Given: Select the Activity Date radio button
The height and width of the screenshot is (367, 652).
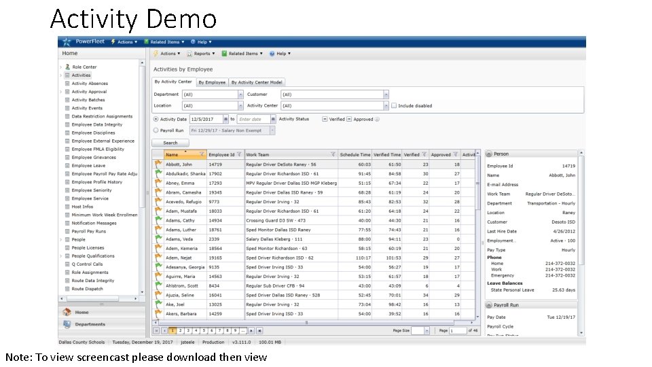Looking at the screenshot, I should point(156,120).
